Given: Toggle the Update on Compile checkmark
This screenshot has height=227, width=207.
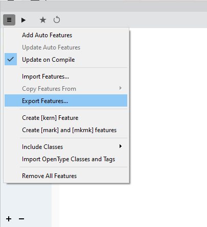Looking at the screenshot, I should coord(11,59).
